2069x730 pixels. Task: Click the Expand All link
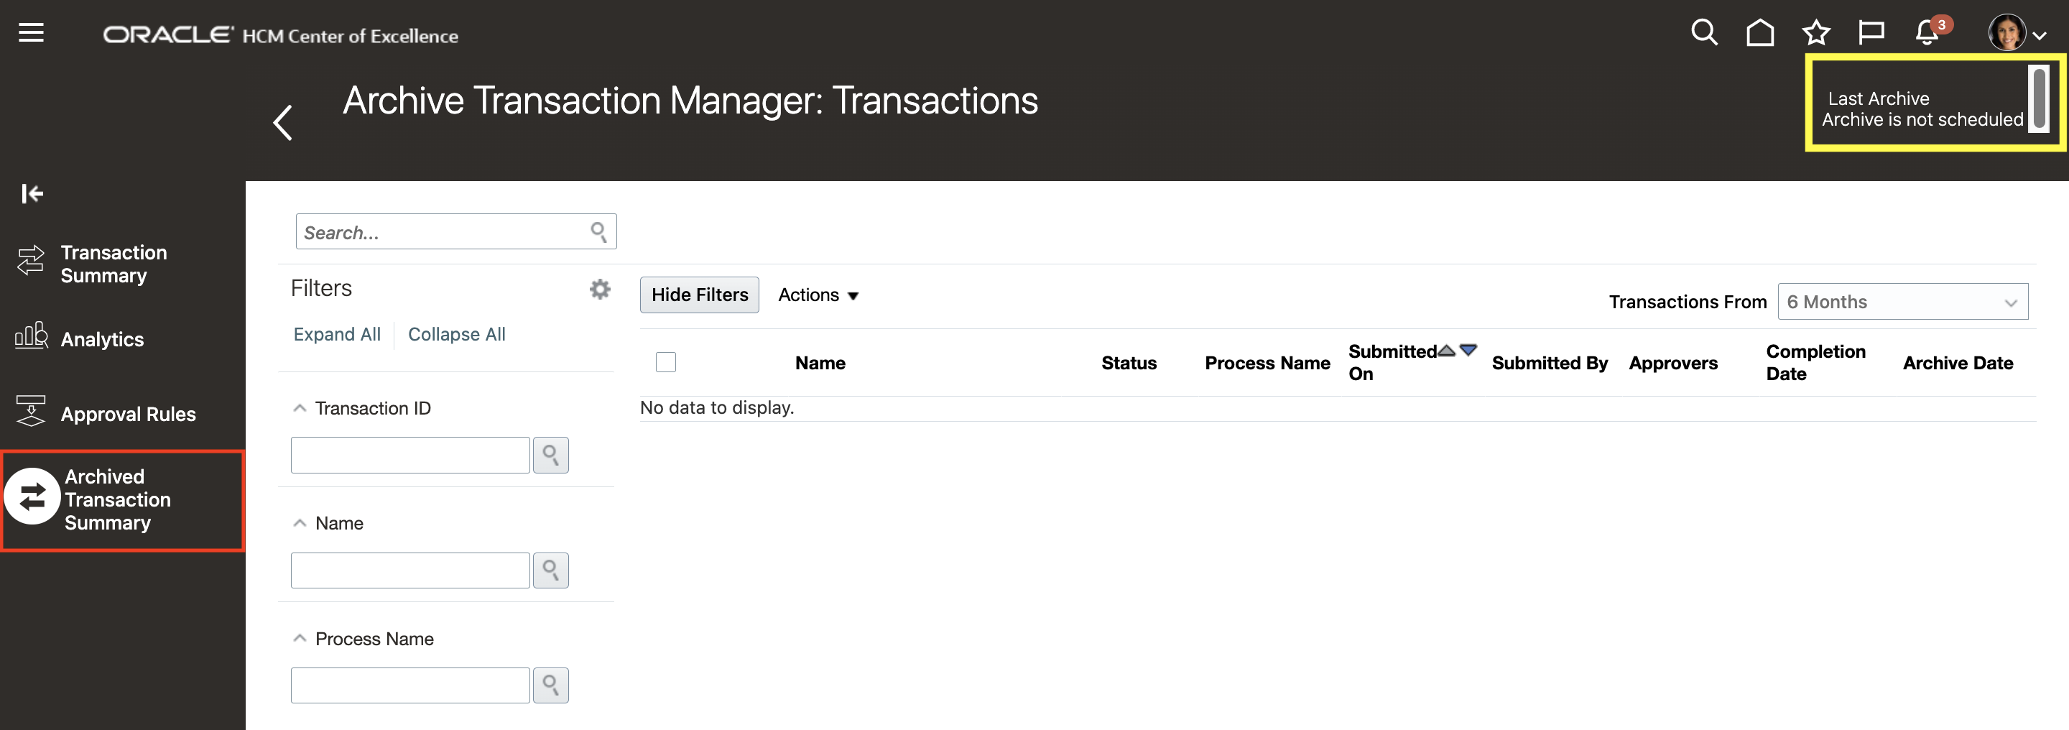click(x=338, y=334)
